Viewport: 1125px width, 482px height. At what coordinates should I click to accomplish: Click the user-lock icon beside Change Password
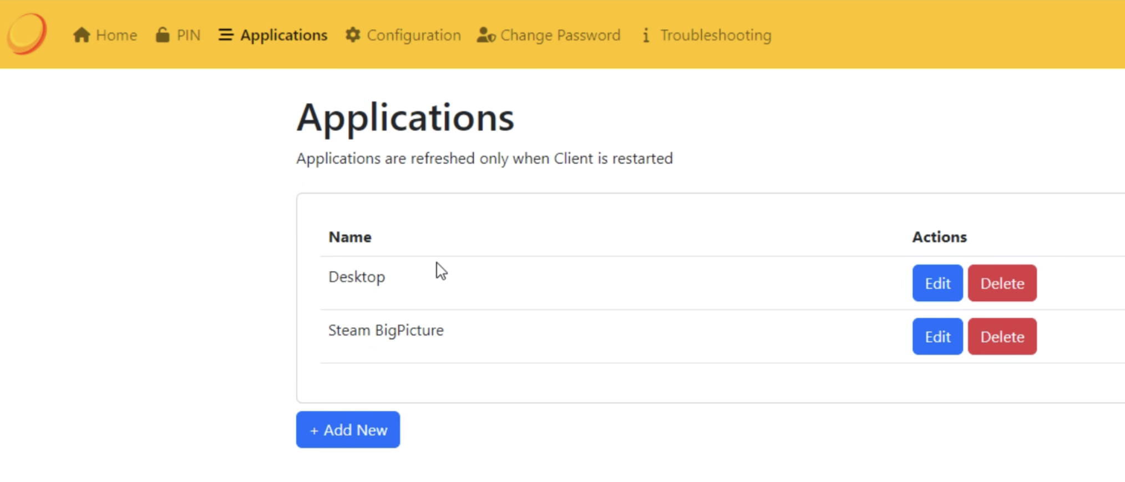click(x=486, y=35)
